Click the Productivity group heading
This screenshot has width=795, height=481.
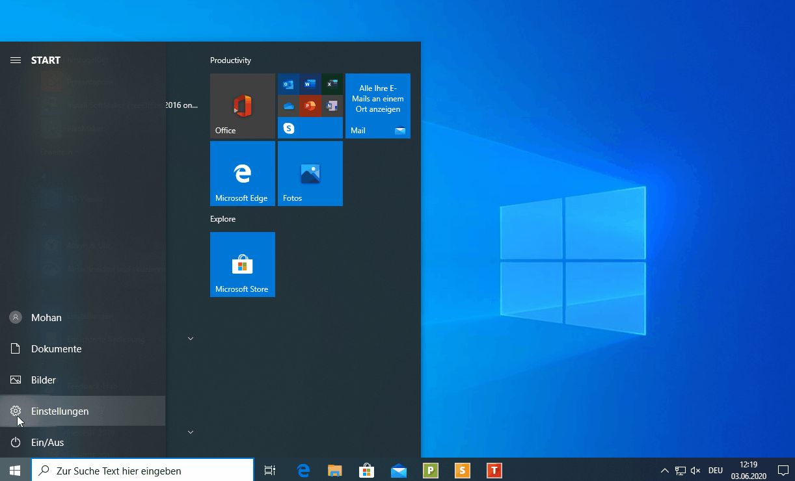(230, 60)
